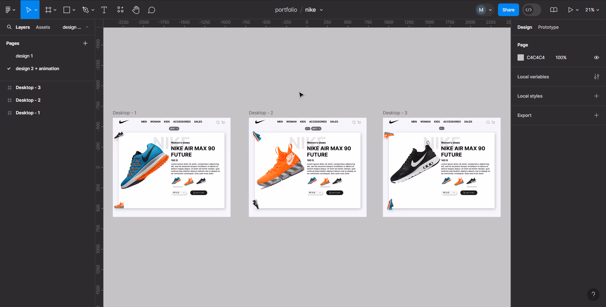
Task: Edit the C4C4C4 hex color field
Action: click(x=536, y=57)
